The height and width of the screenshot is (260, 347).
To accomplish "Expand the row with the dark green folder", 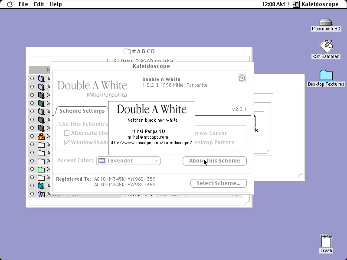I will click(32, 103).
